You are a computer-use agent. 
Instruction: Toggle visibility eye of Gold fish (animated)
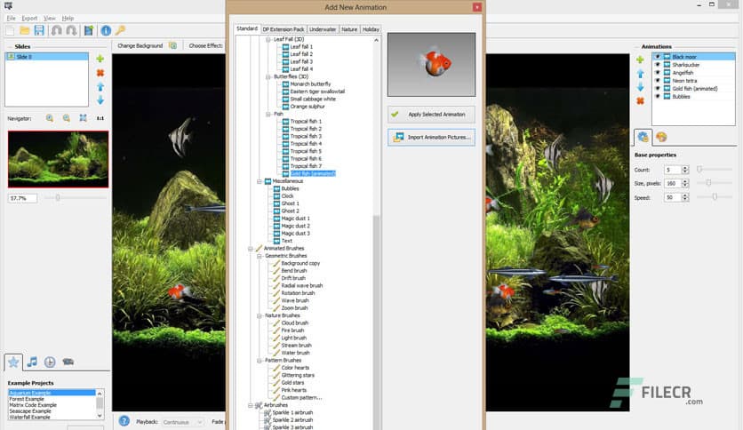pyautogui.click(x=657, y=89)
